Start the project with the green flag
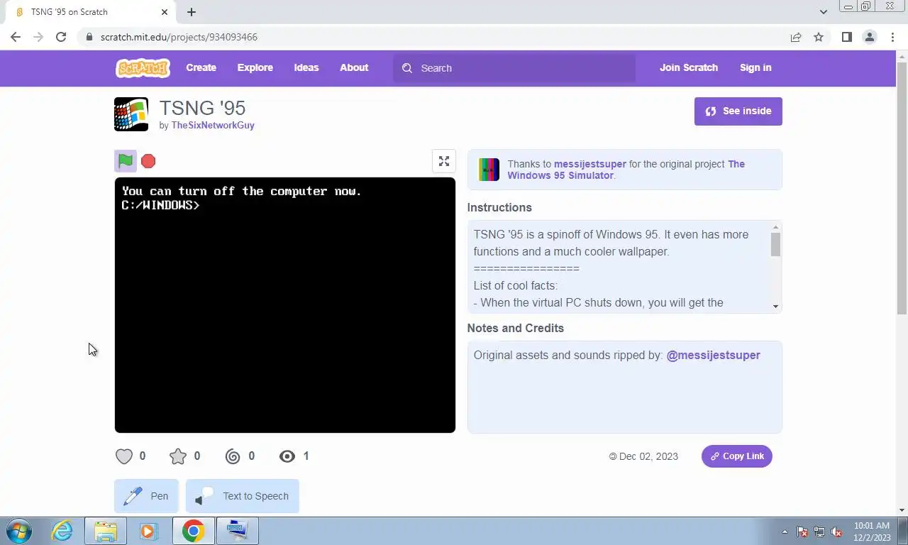This screenshot has height=545, width=908. pos(126,161)
